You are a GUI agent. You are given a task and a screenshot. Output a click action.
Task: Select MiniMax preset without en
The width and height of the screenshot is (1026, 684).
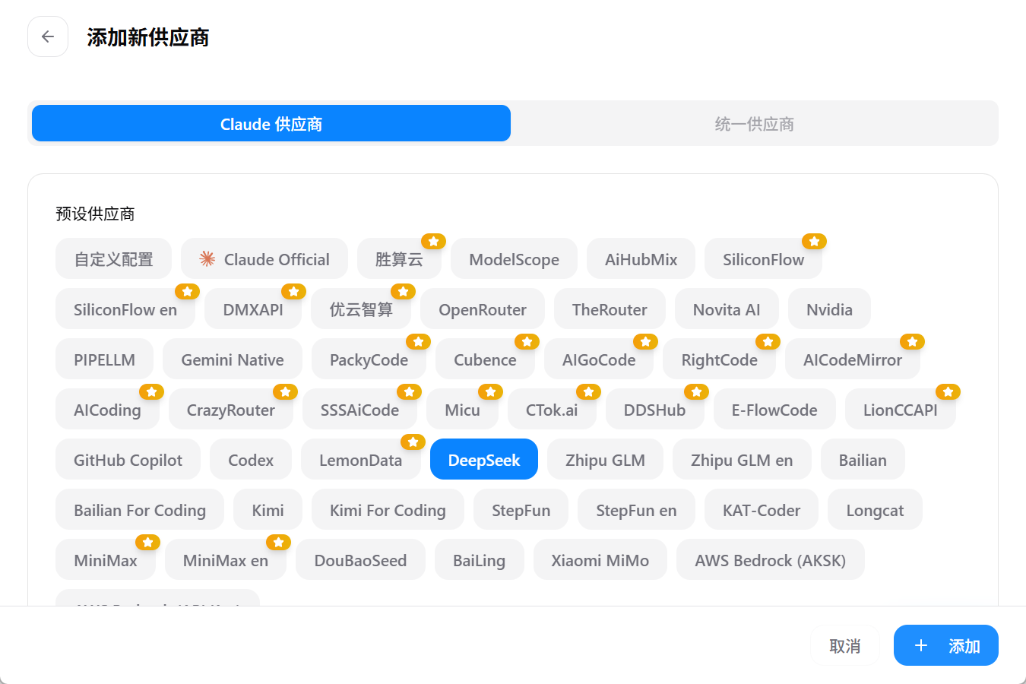coord(106,560)
